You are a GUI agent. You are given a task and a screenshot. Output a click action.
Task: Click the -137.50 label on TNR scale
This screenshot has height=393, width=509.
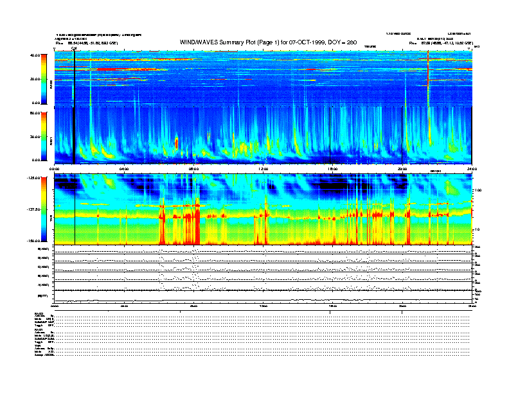34,209
